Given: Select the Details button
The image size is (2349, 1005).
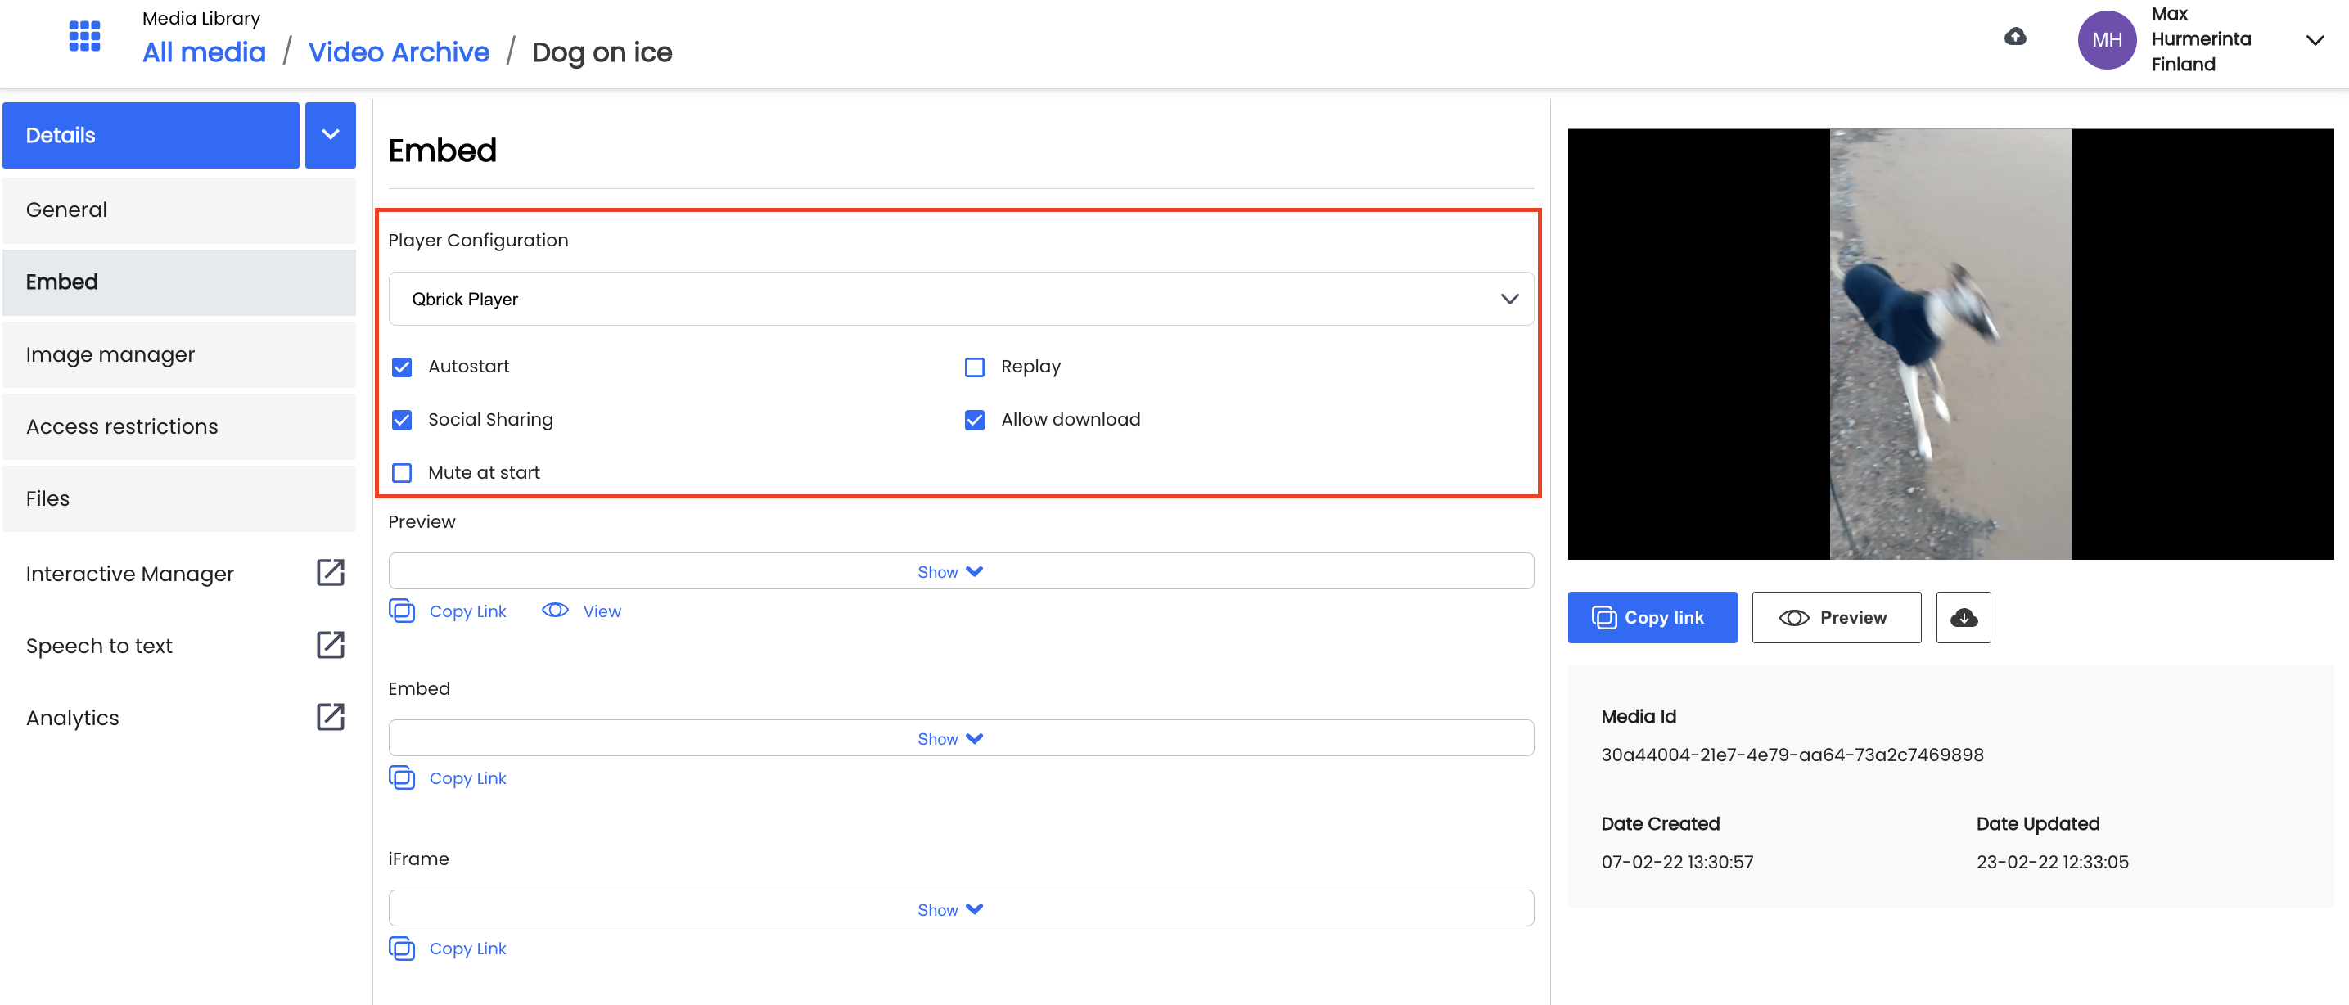Looking at the screenshot, I should [151, 135].
